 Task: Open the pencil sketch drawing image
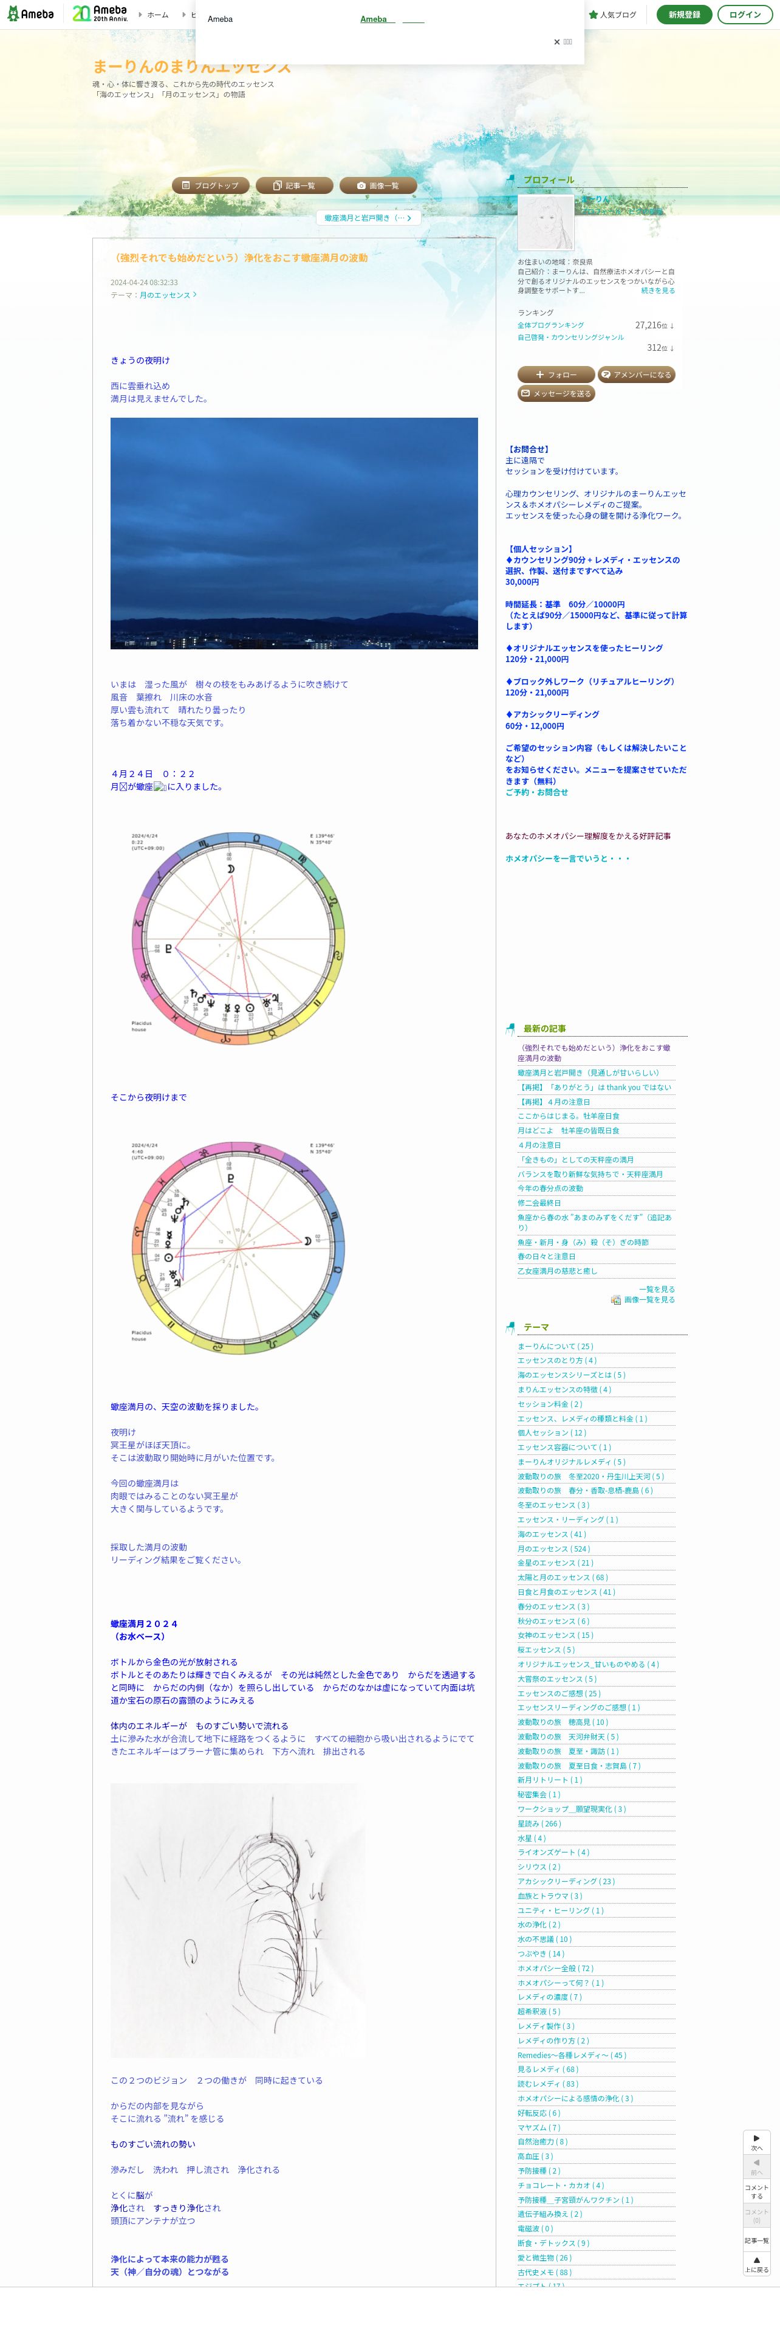click(238, 1919)
